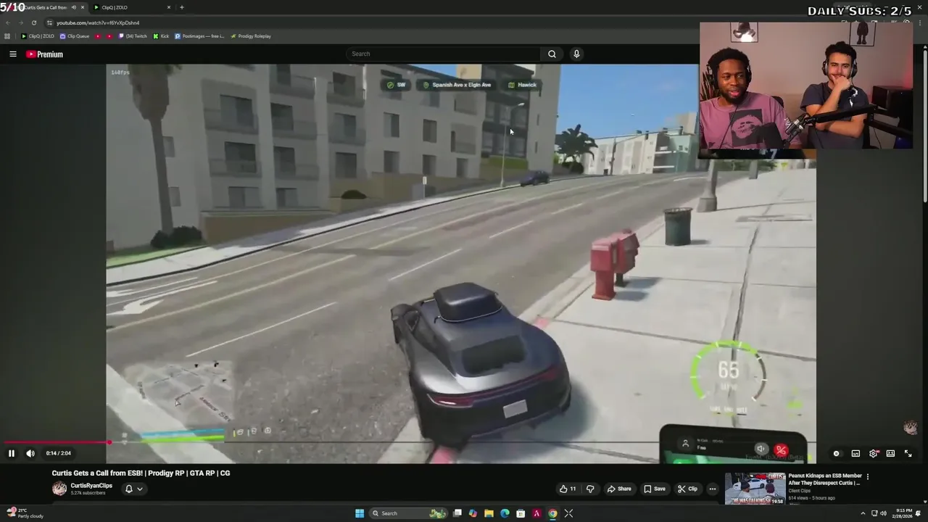
Task: Open site information icon in address bar
Action: pyautogui.click(x=49, y=22)
